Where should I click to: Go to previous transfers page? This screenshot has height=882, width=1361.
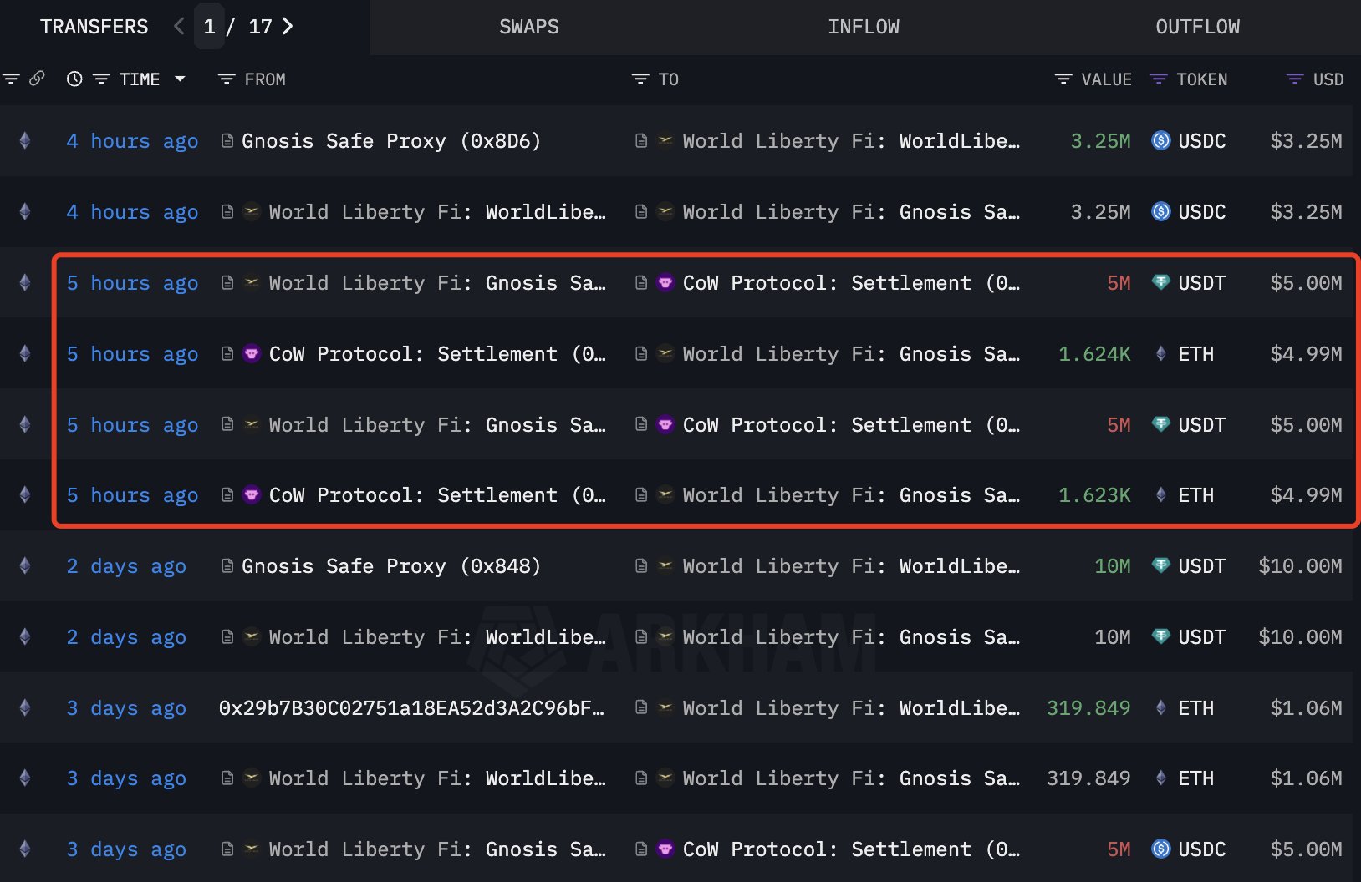point(179,27)
